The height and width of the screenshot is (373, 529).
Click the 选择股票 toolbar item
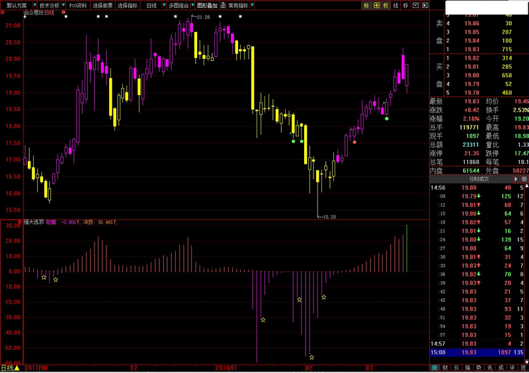pos(102,5)
